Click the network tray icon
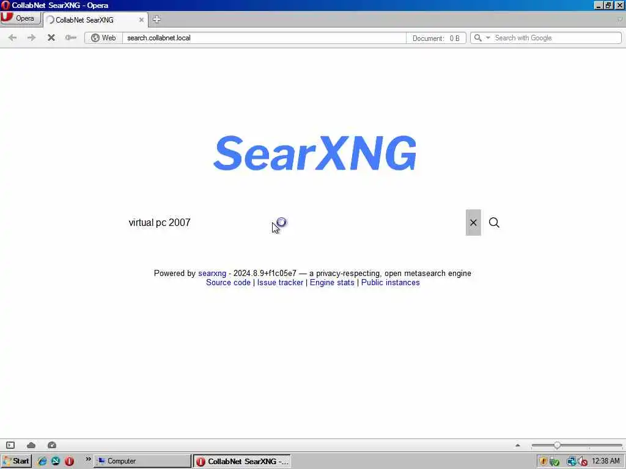 pos(572,462)
